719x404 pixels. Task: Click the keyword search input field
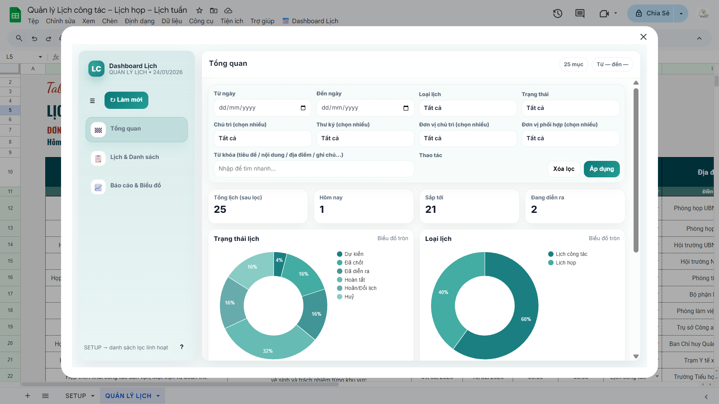pos(314,169)
